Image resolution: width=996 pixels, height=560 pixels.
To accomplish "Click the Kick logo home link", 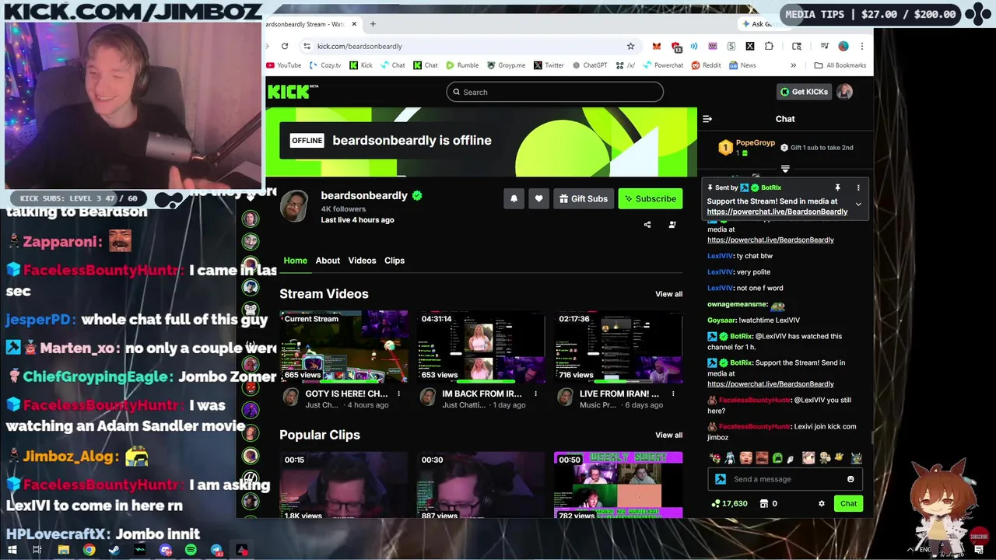I will tap(293, 92).
